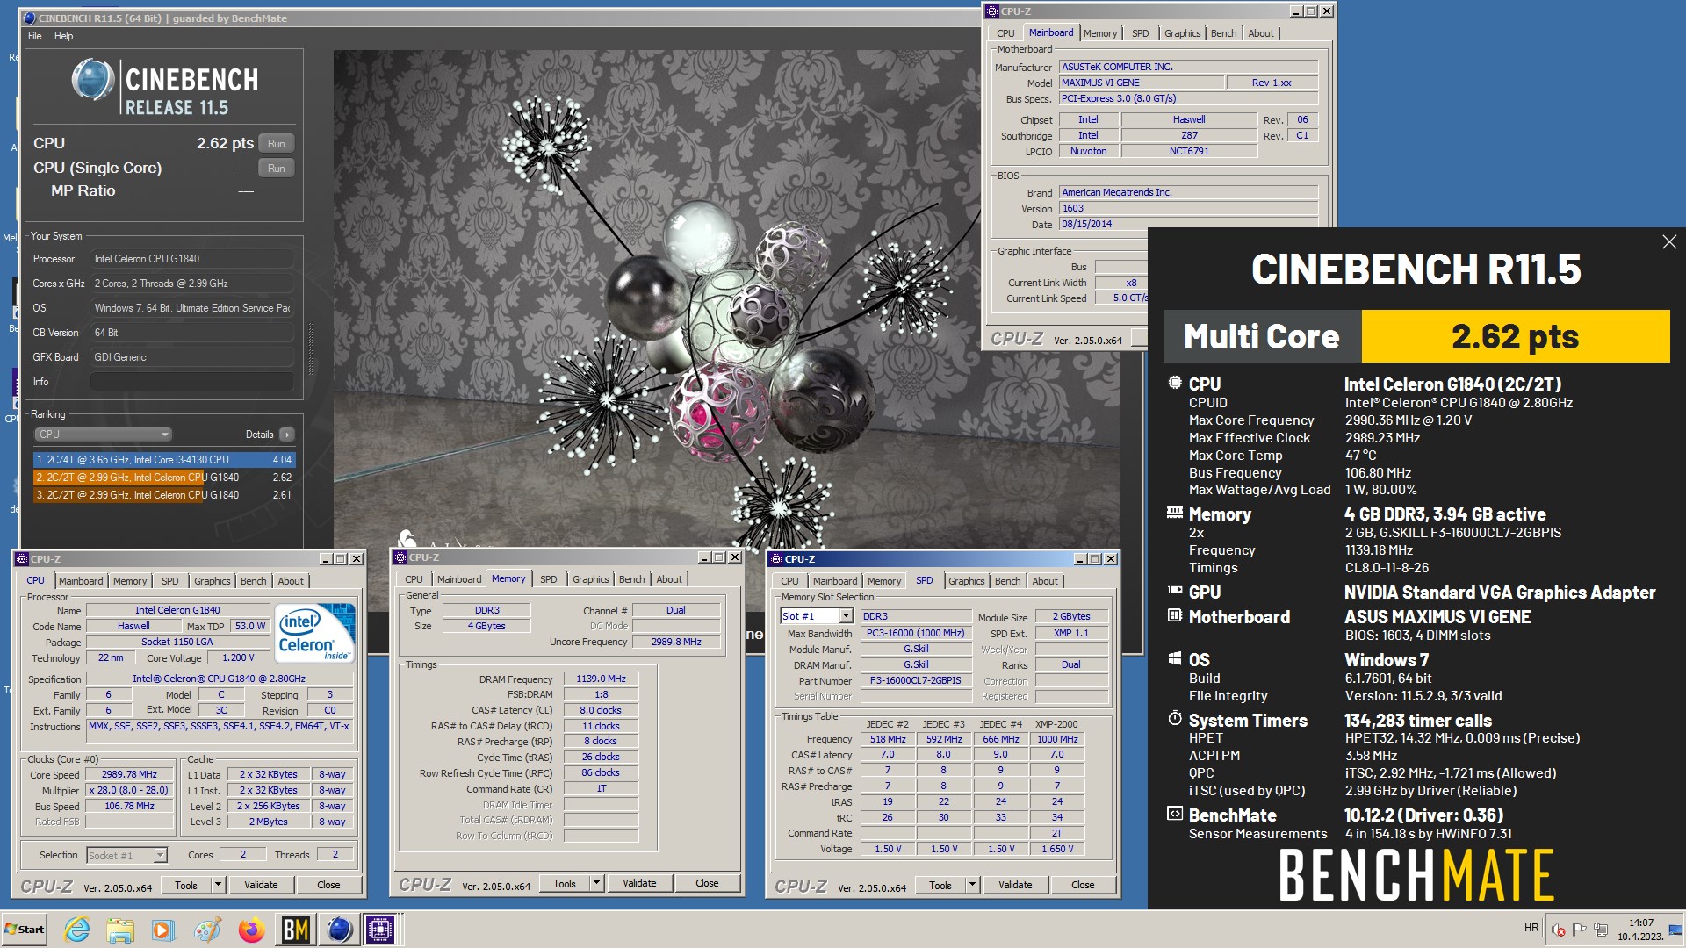Open Bench tab in left CPU-Z window
The width and height of the screenshot is (1686, 948).
[x=254, y=581]
